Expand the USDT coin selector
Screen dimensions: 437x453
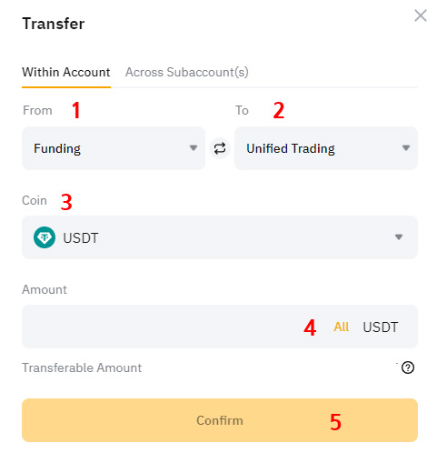pos(220,237)
